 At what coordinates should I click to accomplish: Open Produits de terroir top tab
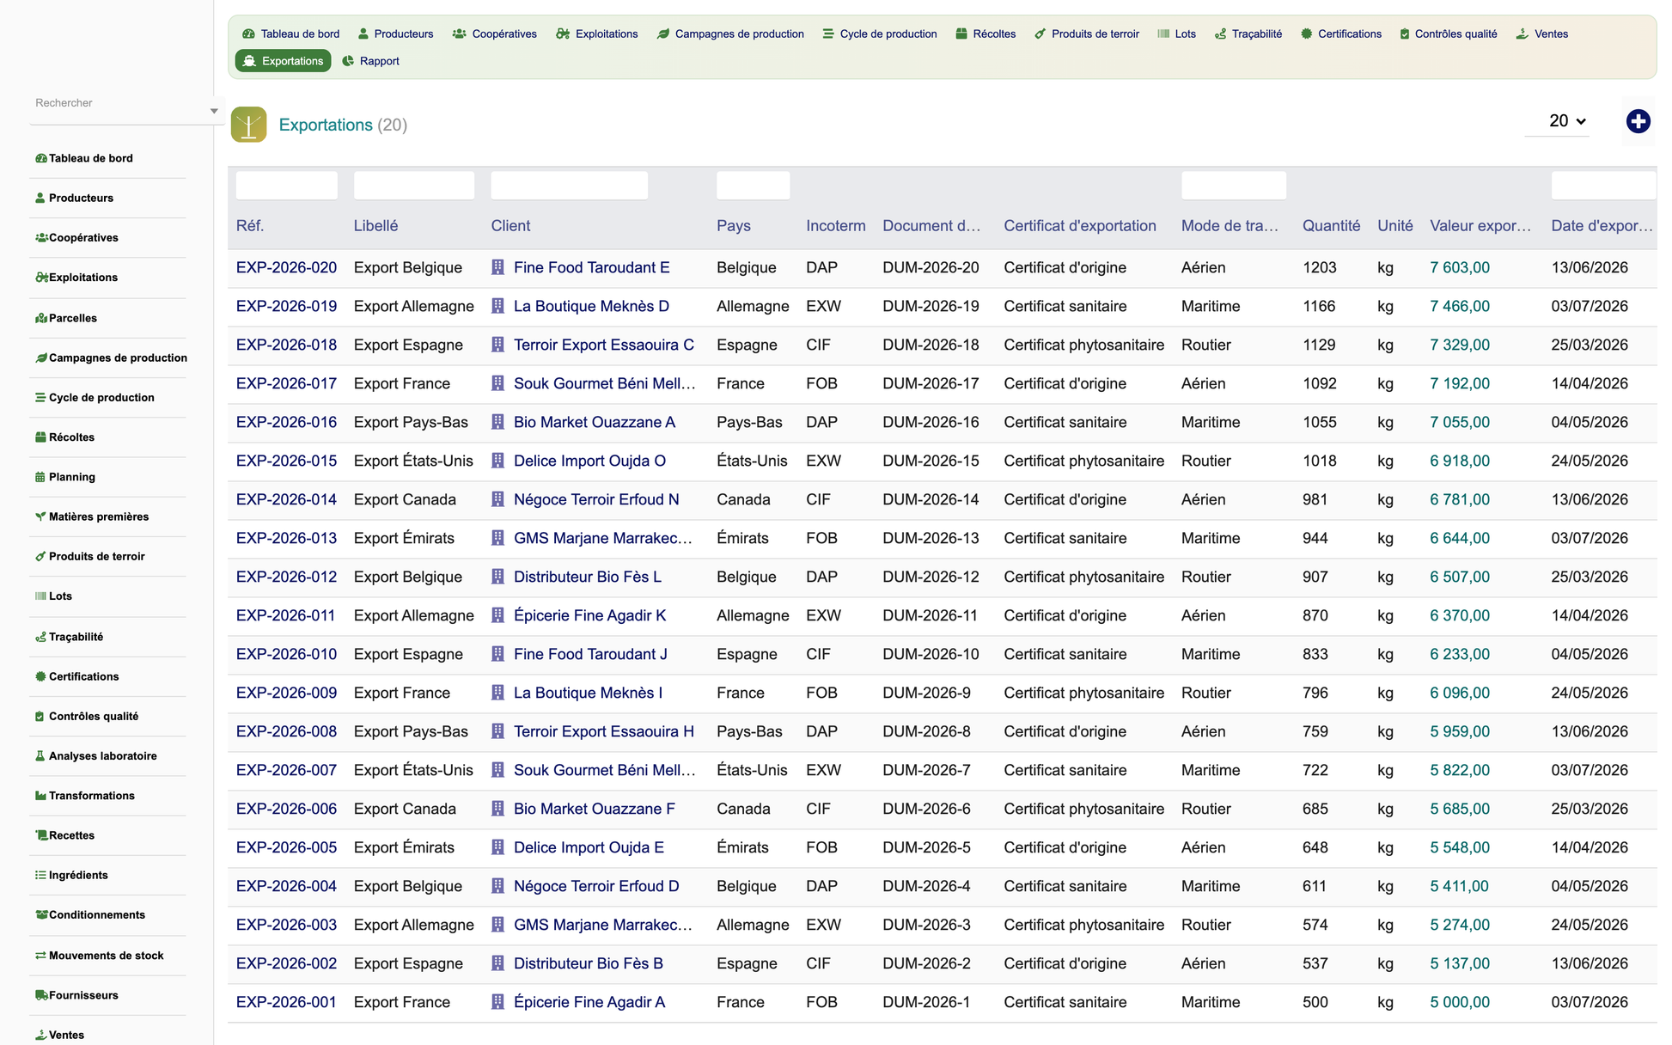[x=1087, y=34]
